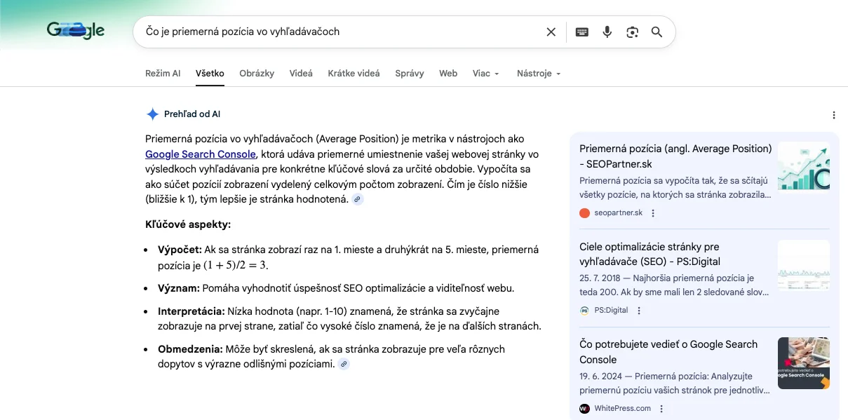Expand the Nástroje dropdown
The width and height of the screenshot is (848, 420).
tap(538, 74)
